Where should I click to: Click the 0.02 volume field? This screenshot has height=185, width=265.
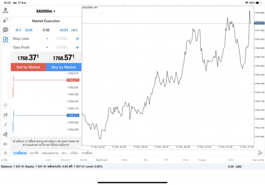tap(46, 30)
